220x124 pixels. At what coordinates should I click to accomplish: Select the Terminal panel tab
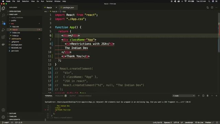coord(48,96)
